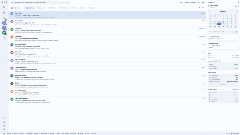This screenshot has width=240, height=135.
Task: Open the all-inboxes tray icon in sidebar
Action: [x=4, y=18]
